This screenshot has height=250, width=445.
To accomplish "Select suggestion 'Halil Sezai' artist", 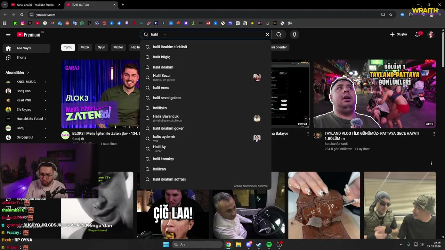I will click(205, 77).
